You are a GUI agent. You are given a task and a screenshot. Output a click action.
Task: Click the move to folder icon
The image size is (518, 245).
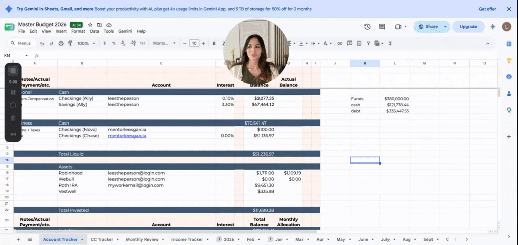pos(100,25)
